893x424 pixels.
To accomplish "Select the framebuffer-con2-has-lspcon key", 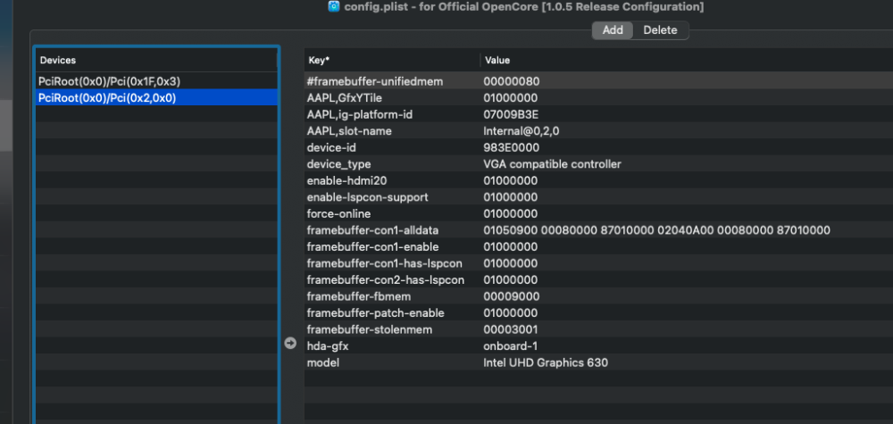I will pyautogui.click(x=386, y=279).
